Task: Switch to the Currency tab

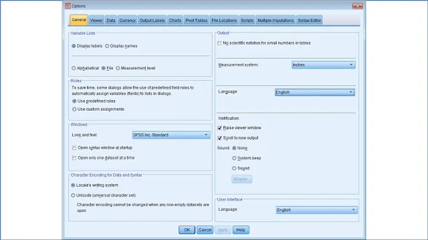Action: tap(128, 21)
